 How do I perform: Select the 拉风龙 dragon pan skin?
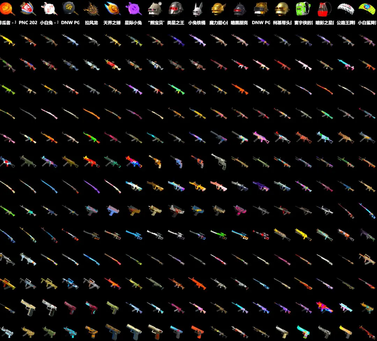click(91, 9)
